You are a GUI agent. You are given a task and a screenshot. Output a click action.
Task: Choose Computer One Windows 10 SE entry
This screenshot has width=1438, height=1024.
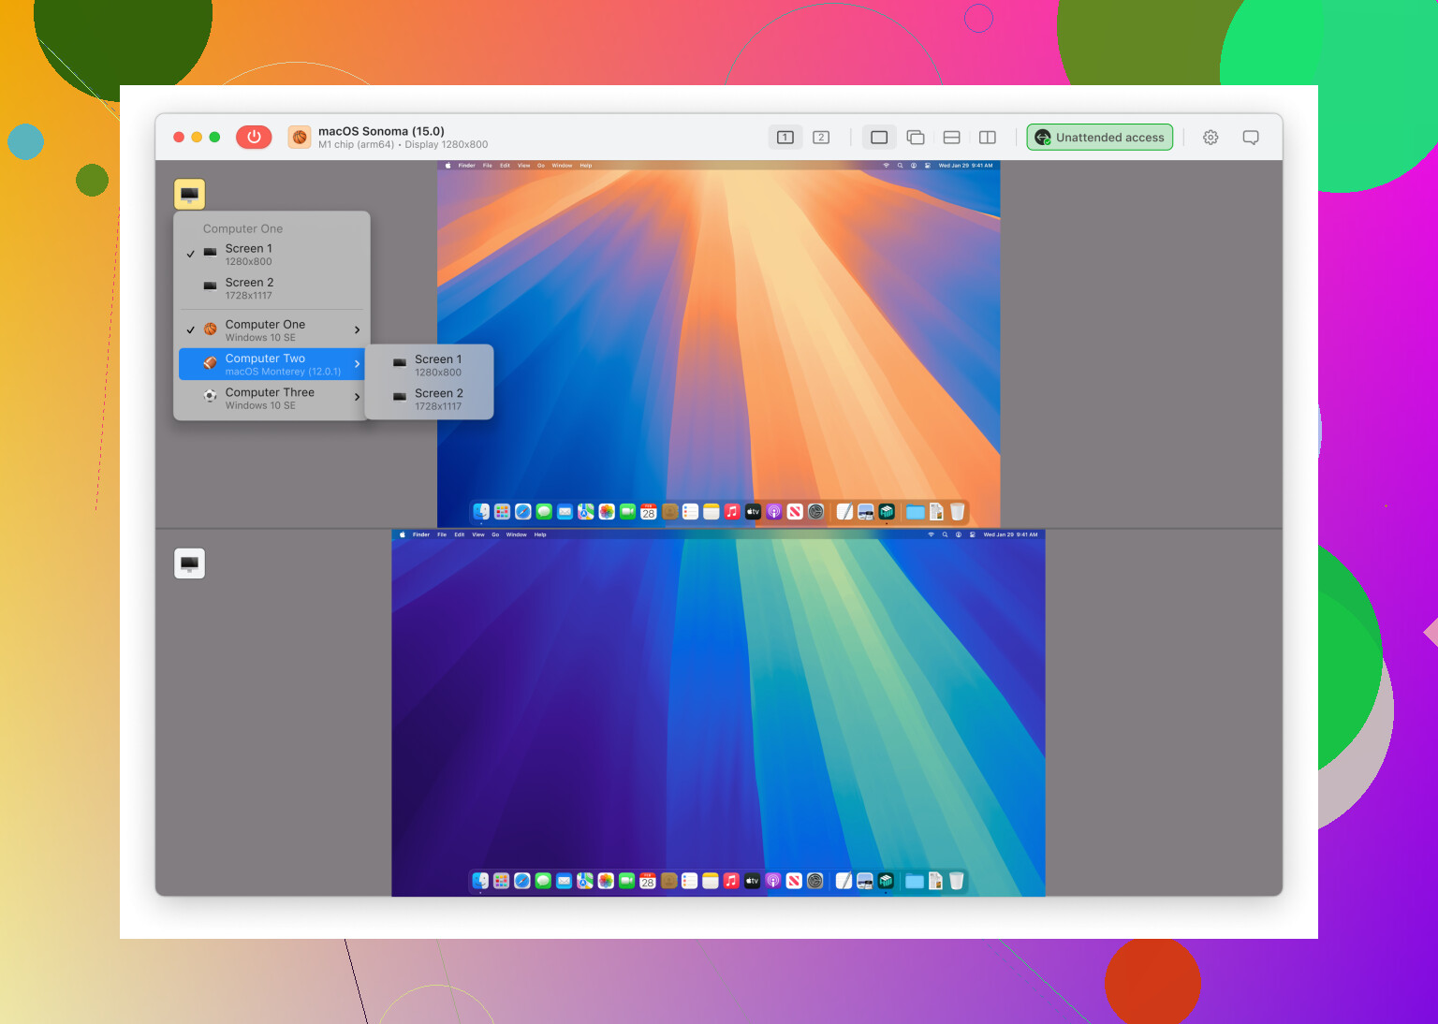click(x=271, y=330)
